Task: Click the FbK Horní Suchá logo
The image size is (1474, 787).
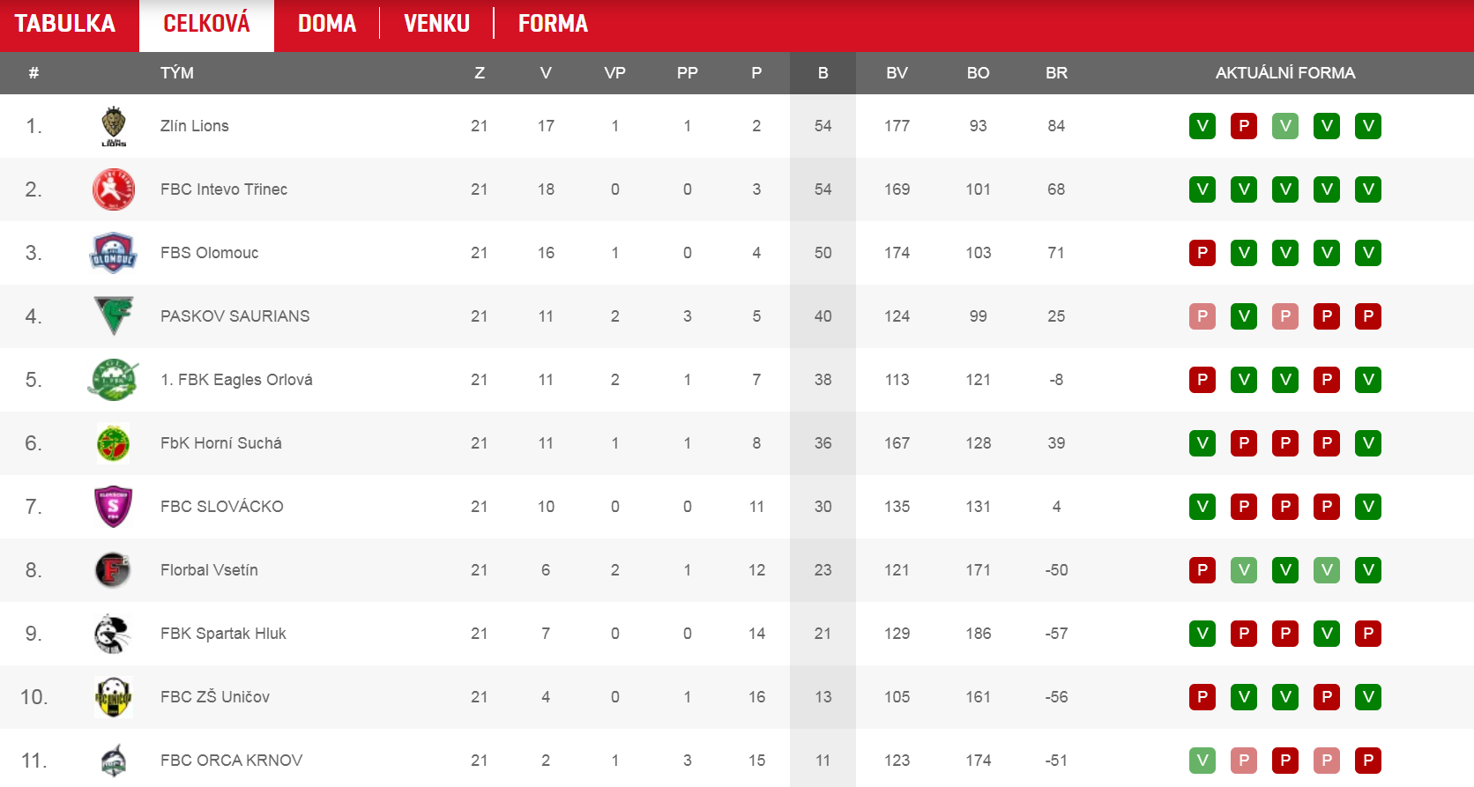Action: (114, 443)
